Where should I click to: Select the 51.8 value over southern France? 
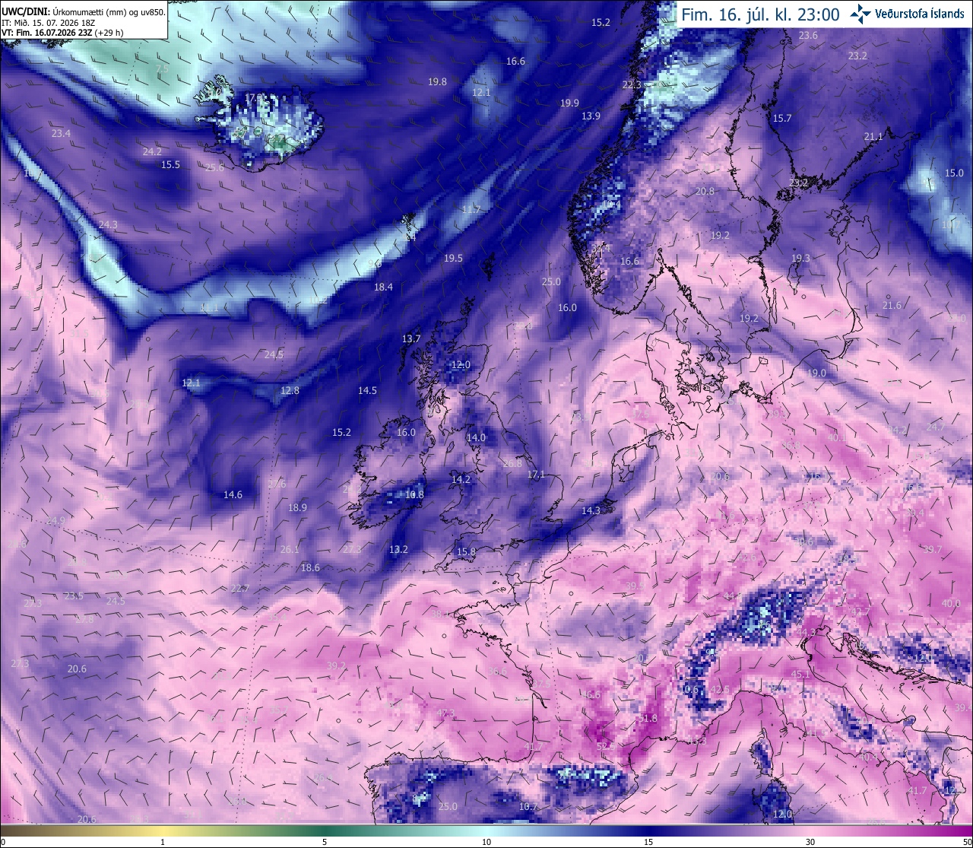click(648, 718)
